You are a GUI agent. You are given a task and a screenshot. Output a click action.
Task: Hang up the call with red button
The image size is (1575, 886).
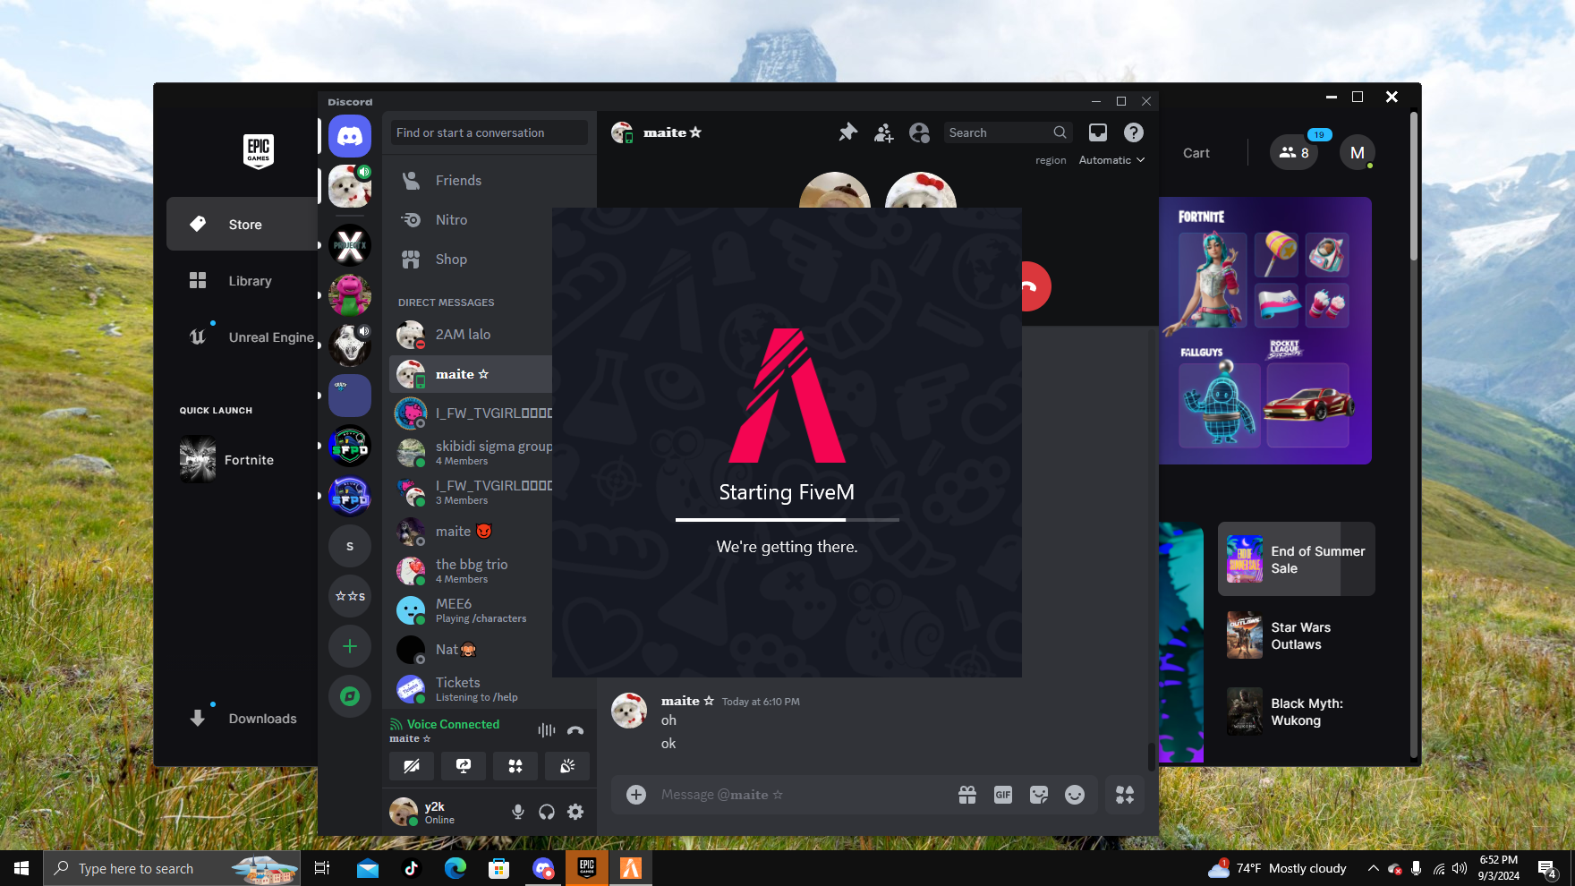[1034, 286]
